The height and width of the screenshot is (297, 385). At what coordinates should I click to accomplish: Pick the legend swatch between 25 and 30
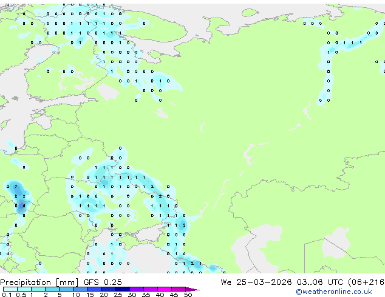(x=122, y=289)
